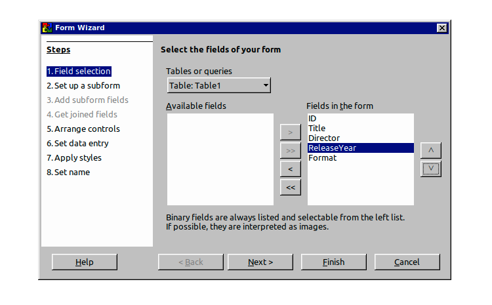Select the ID field in the form list
Viewport: 492px width, 305px height.
313,119
